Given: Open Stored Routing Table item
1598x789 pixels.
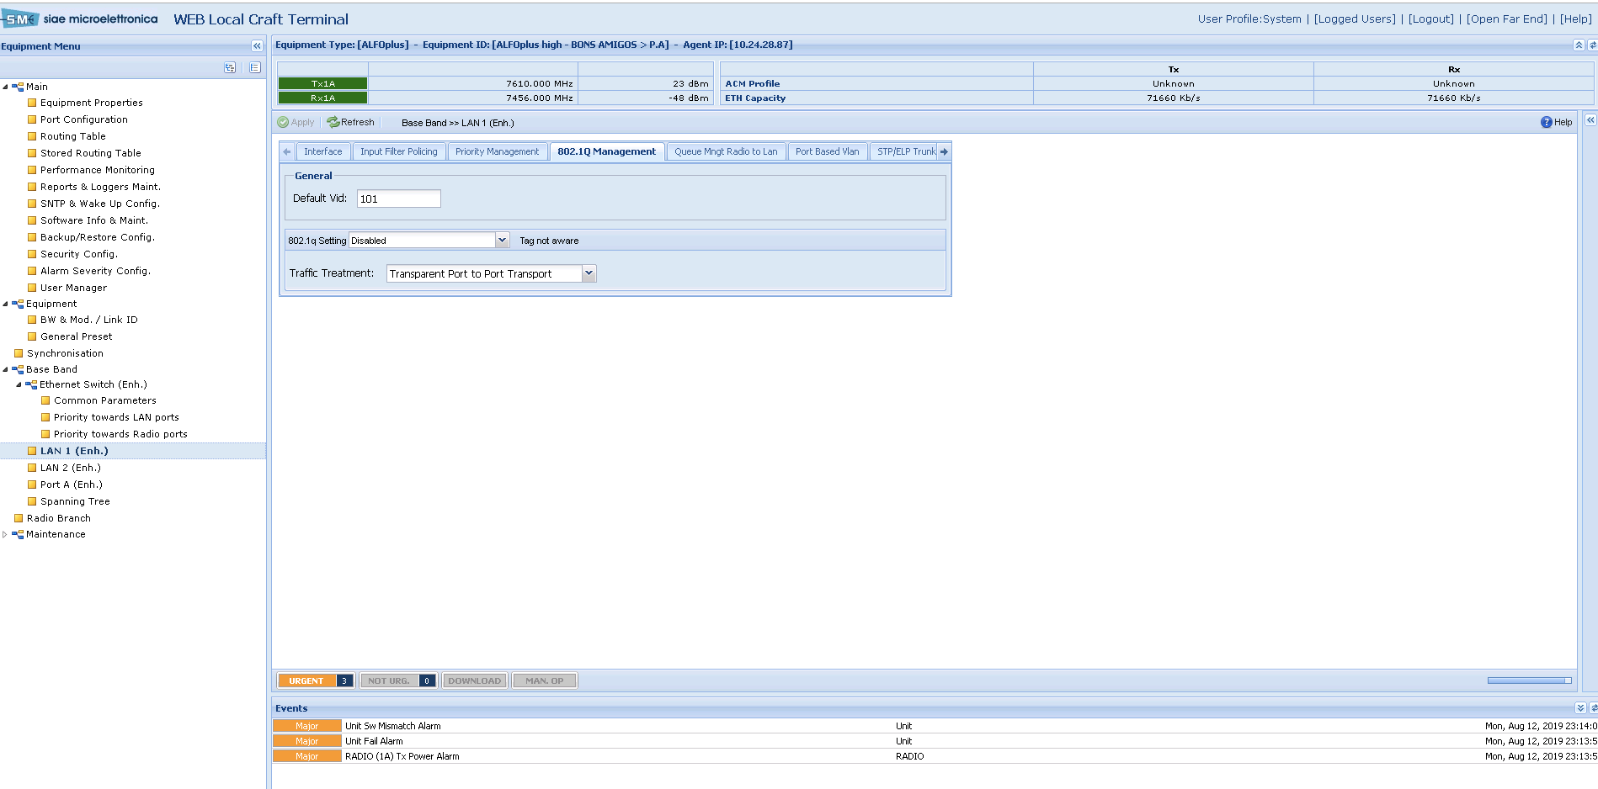Looking at the screenshot, I should pos(91,153).
